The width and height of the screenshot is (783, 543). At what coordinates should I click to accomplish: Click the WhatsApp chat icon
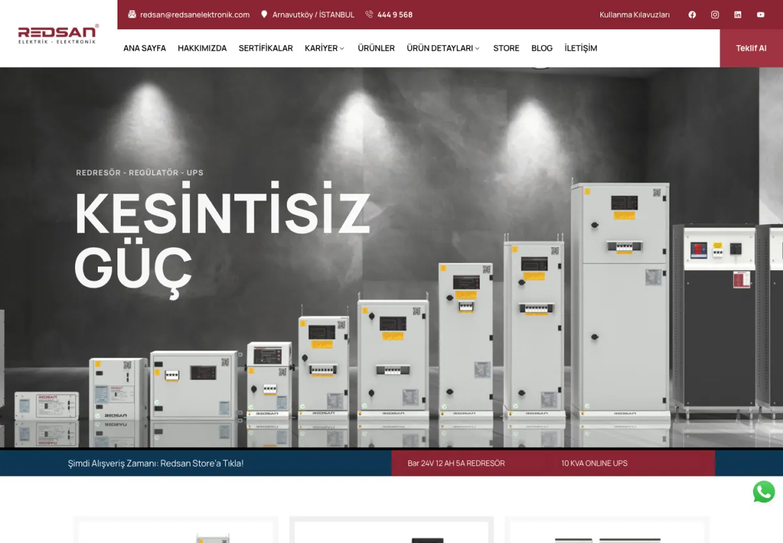coord(764,492)
